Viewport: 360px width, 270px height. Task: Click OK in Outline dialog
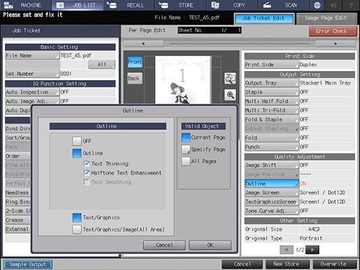point(210,245)
